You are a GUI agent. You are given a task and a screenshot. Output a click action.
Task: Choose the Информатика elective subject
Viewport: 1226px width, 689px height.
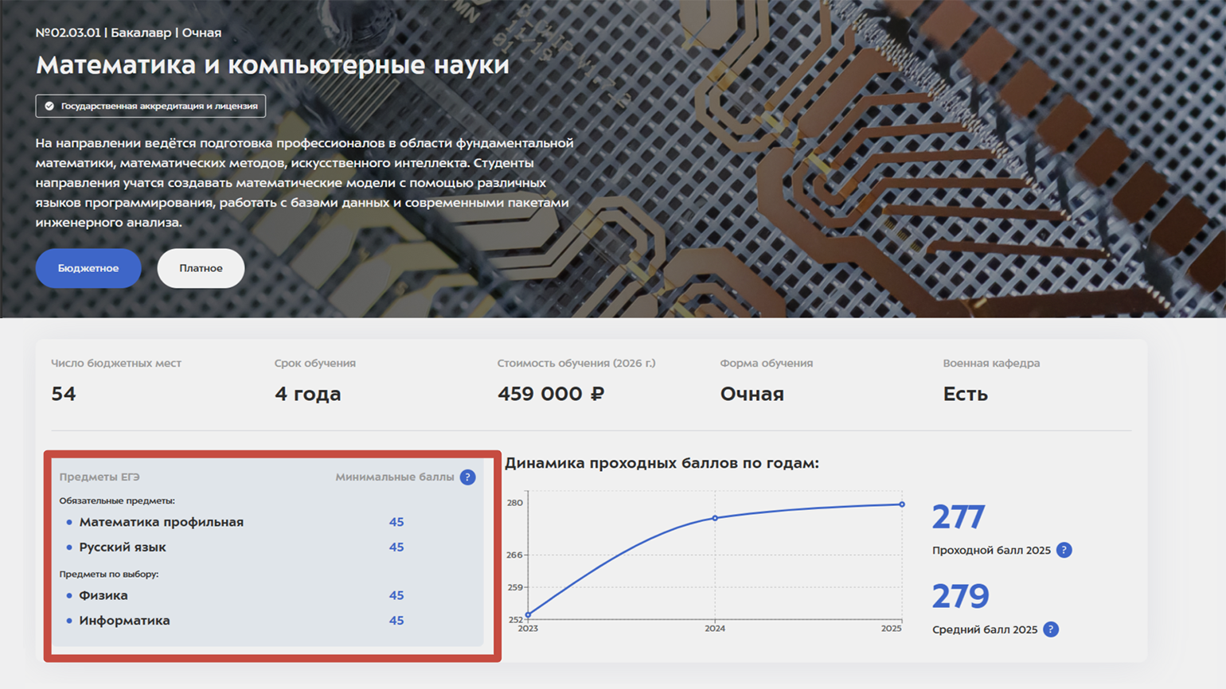coord(124,621)
